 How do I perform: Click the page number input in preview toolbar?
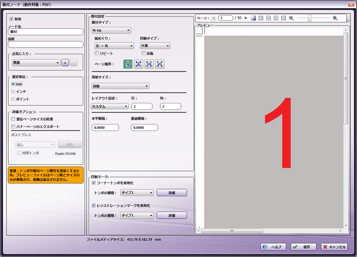(226, 18)
